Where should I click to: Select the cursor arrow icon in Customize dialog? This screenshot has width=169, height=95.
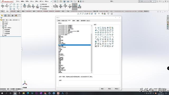coord(96,28)
